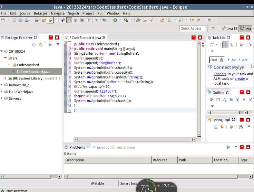Open Package Explorer view menu triangle
This screenshot has width=254, height=192.
(x=58, y=44)
